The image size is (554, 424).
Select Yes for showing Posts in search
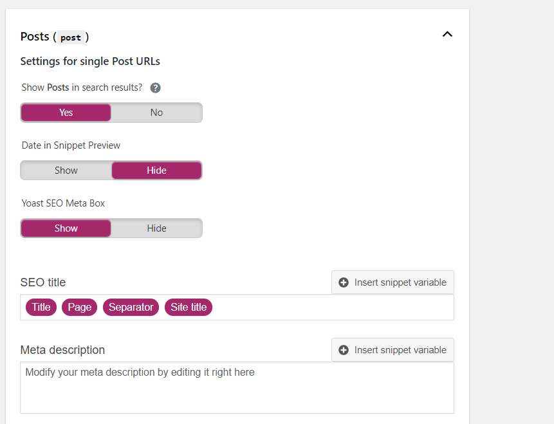click(x=66, y=113)
